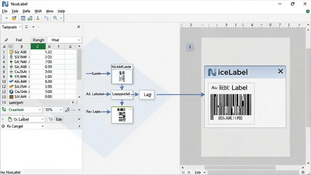Screen dimensions: 311x175
Task: Click the green help icon at top right
Action: click(308, 11)
